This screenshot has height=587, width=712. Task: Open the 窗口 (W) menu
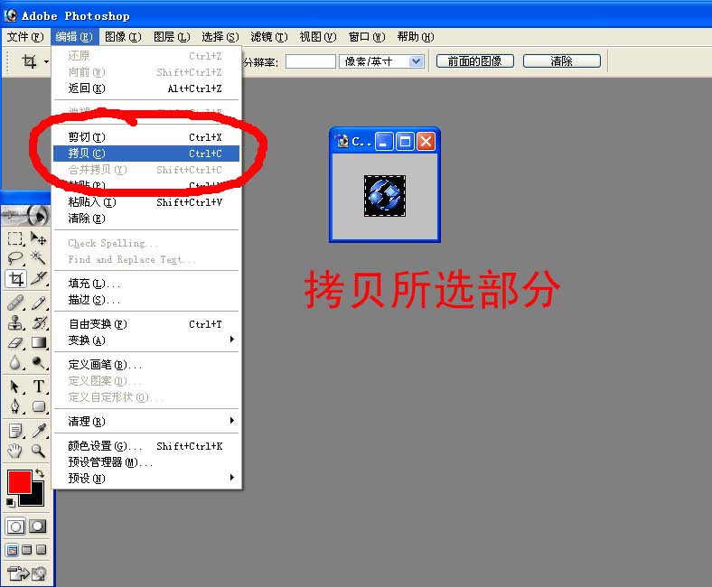pyautogui.click(x=367, y=37)
